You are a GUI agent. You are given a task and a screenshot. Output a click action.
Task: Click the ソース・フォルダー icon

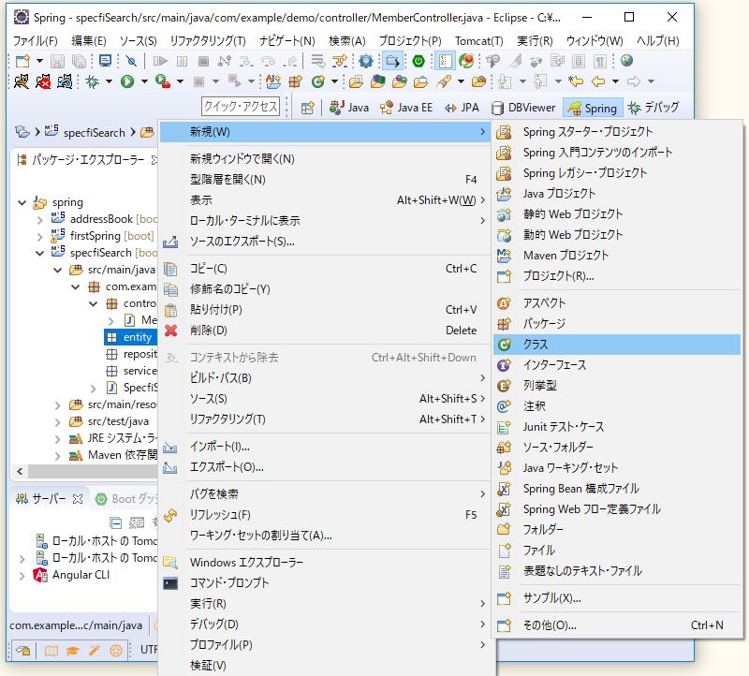pos(504,448)
